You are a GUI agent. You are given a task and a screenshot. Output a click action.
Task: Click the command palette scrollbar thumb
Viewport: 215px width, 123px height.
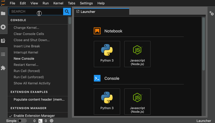tap(70, 21)
